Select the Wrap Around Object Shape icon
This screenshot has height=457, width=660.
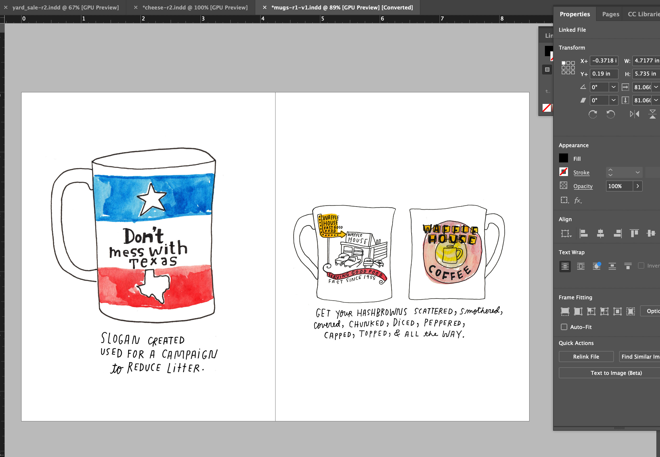pyautogui.click(x=597, y=266)
